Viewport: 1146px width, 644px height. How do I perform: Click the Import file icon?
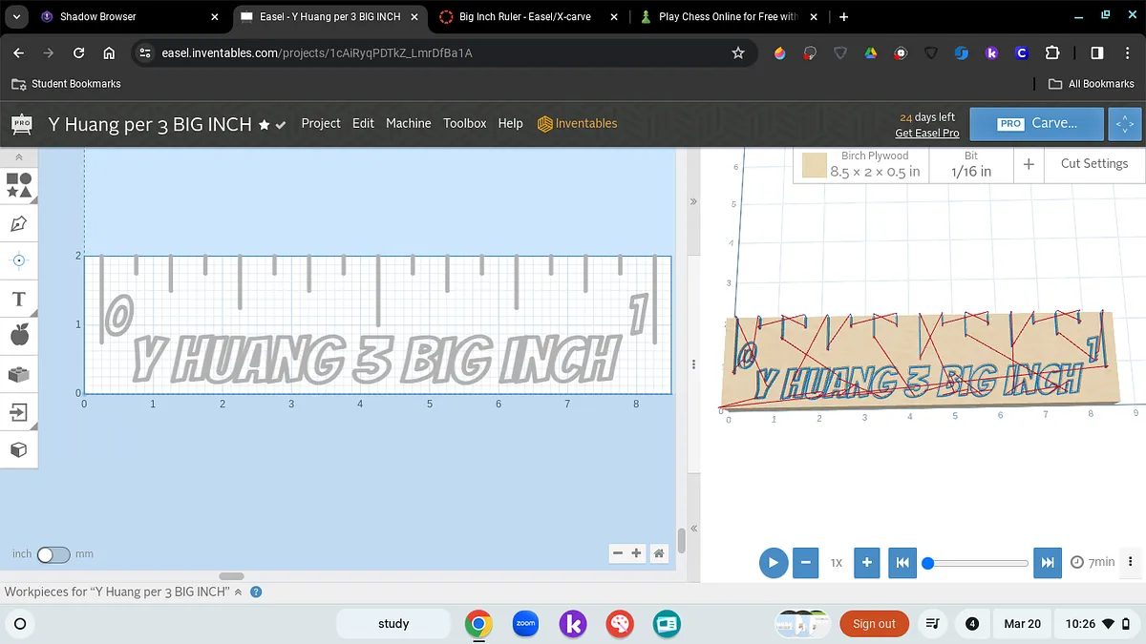pos(18,412)
